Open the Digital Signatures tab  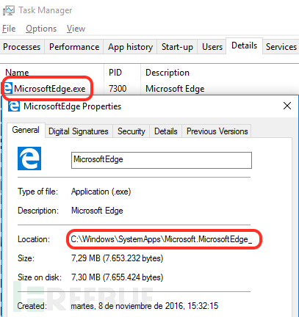point(79,131)
